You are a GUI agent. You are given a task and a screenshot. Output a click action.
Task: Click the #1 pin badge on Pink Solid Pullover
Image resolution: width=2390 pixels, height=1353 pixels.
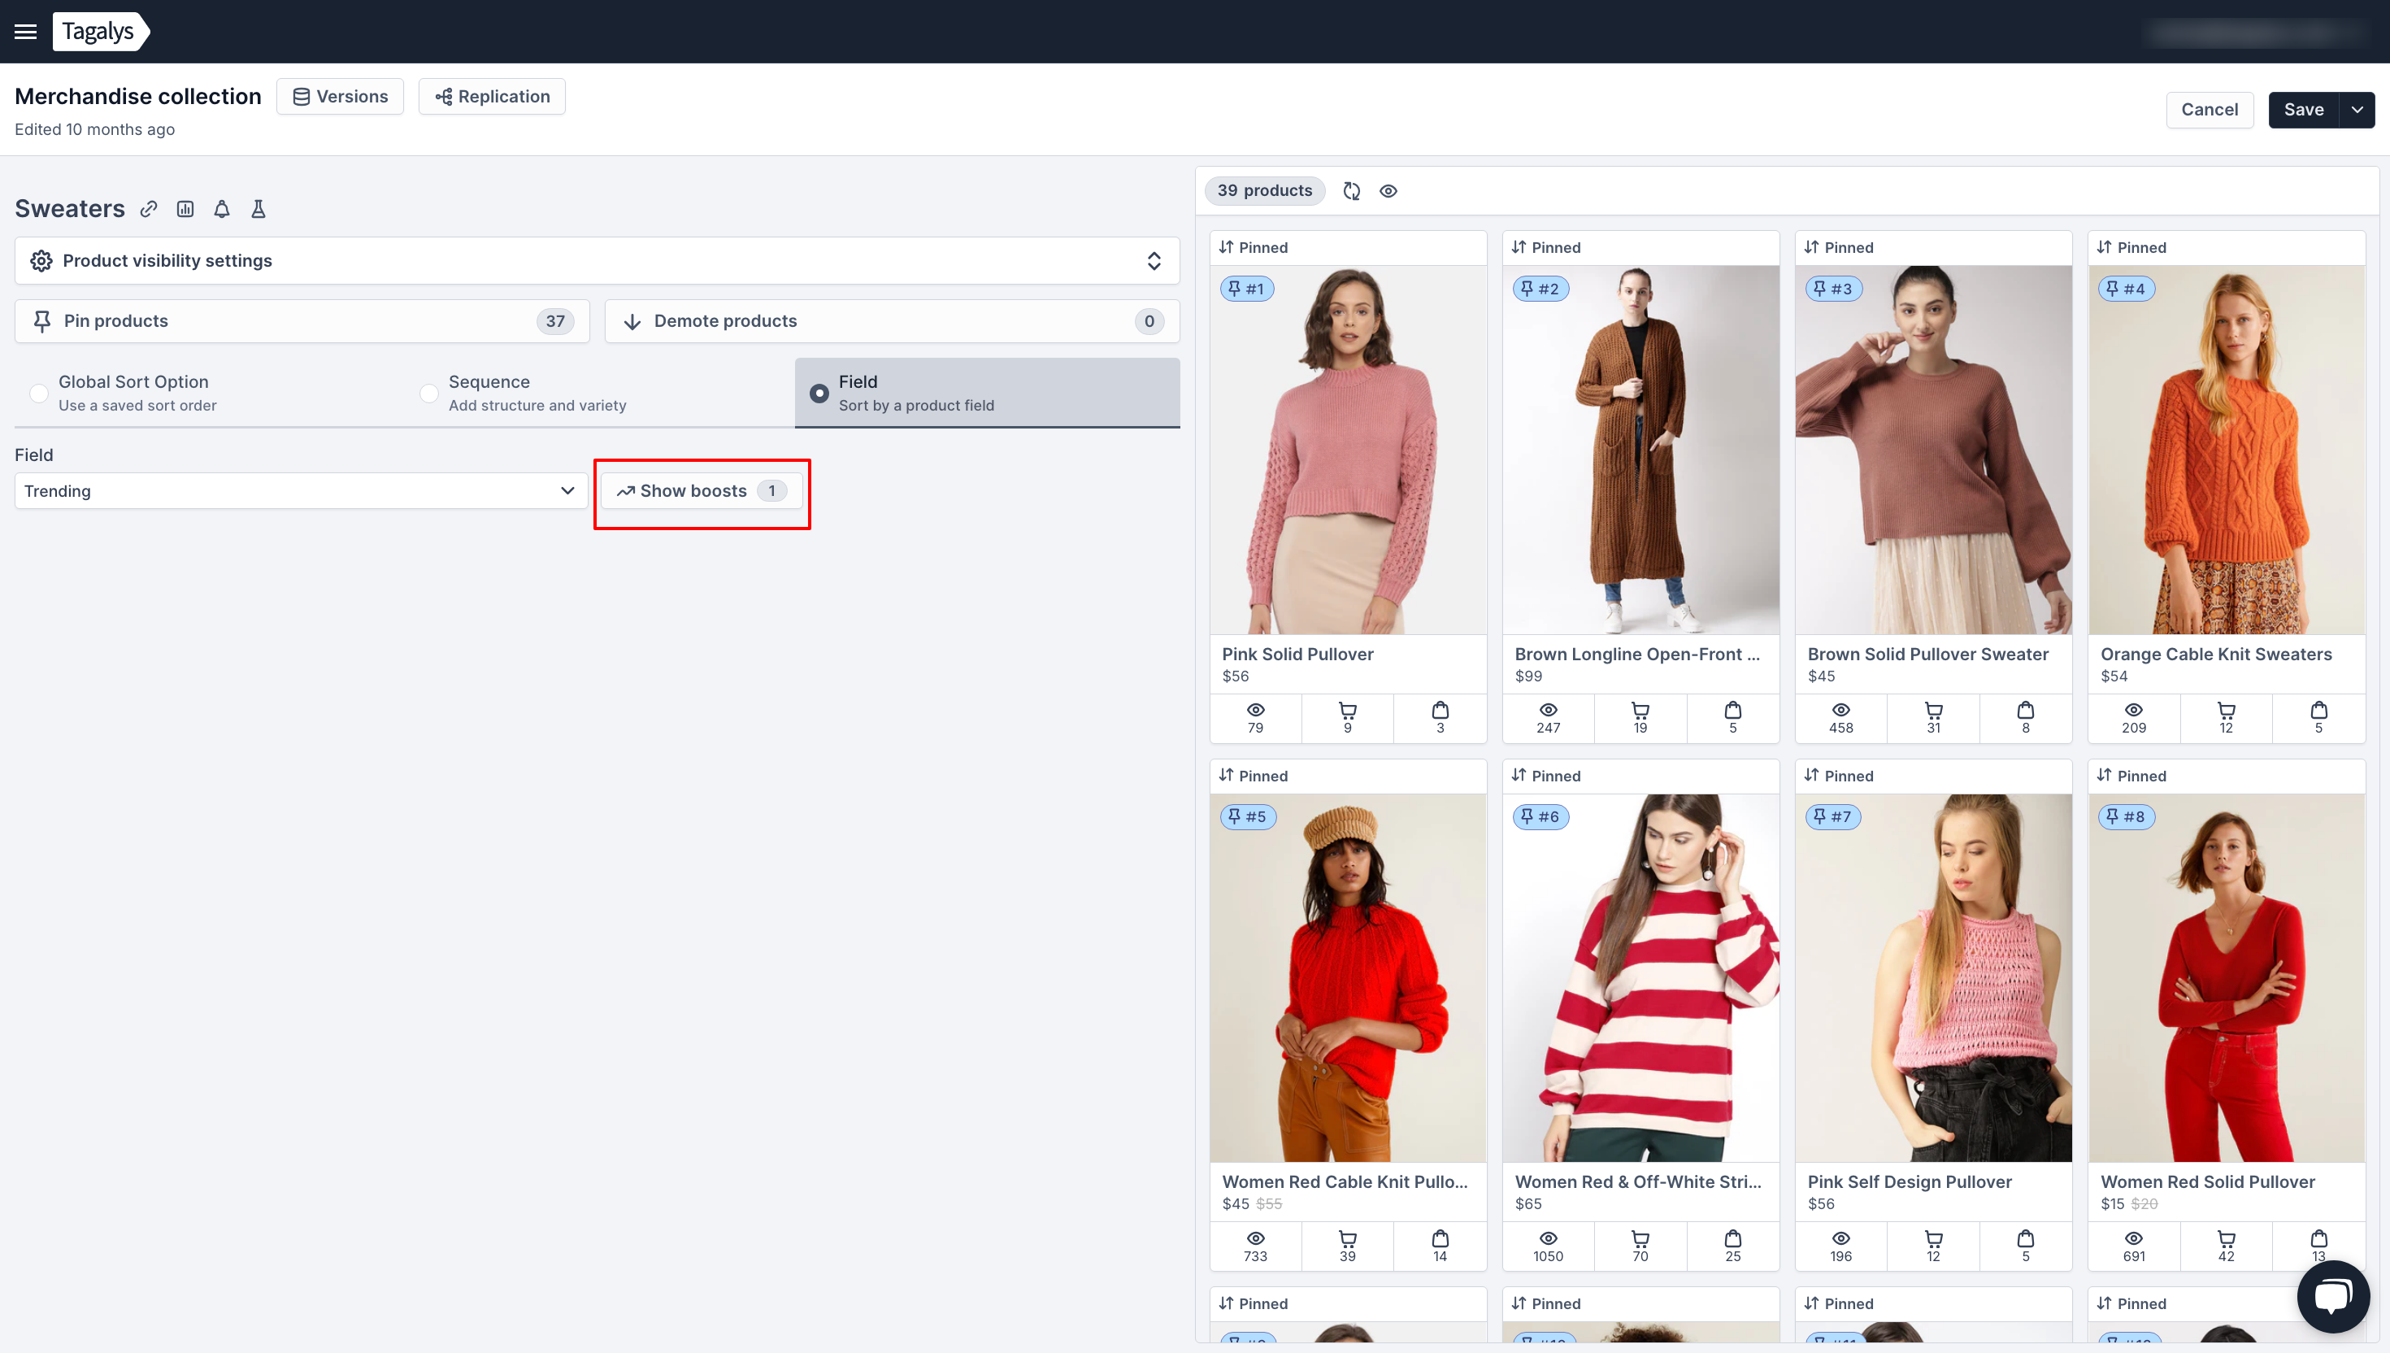pos(1245,289)
